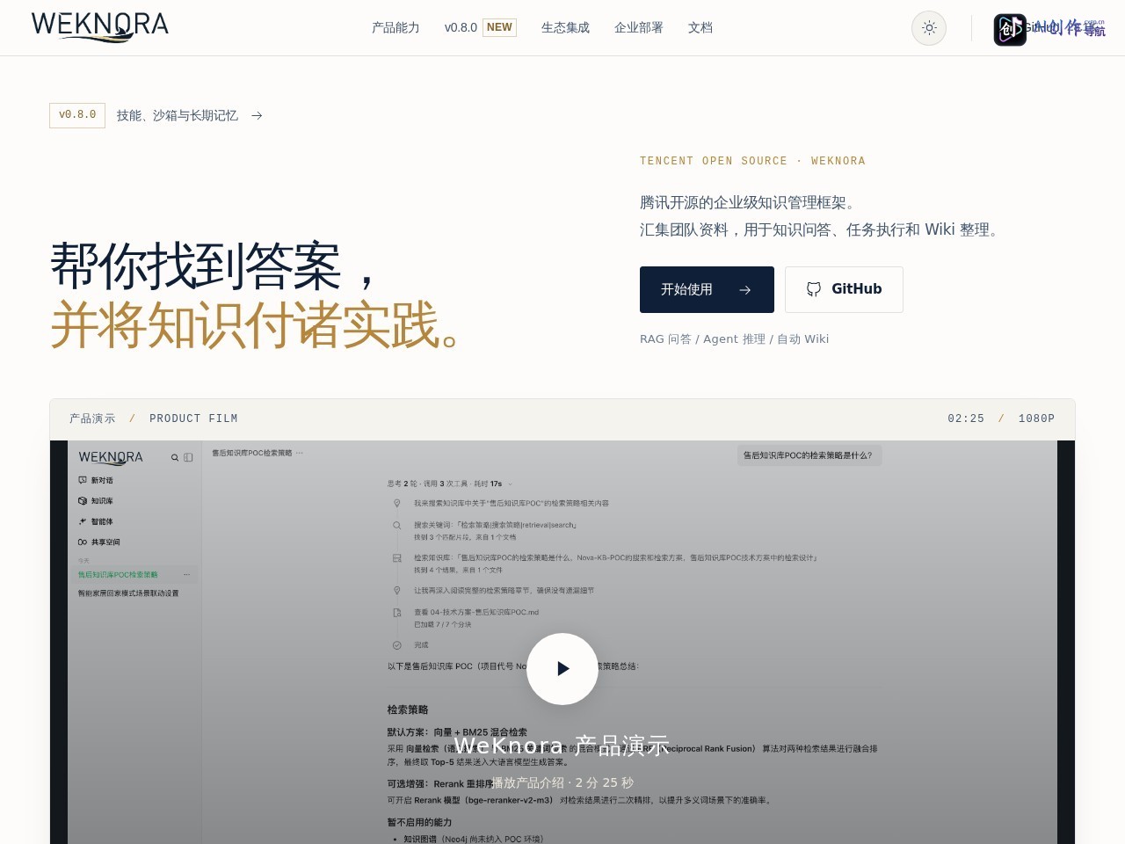1125x844 pixels.
Task: Open the 产品能力 nav menu
Action: click(x=396, y=28)
